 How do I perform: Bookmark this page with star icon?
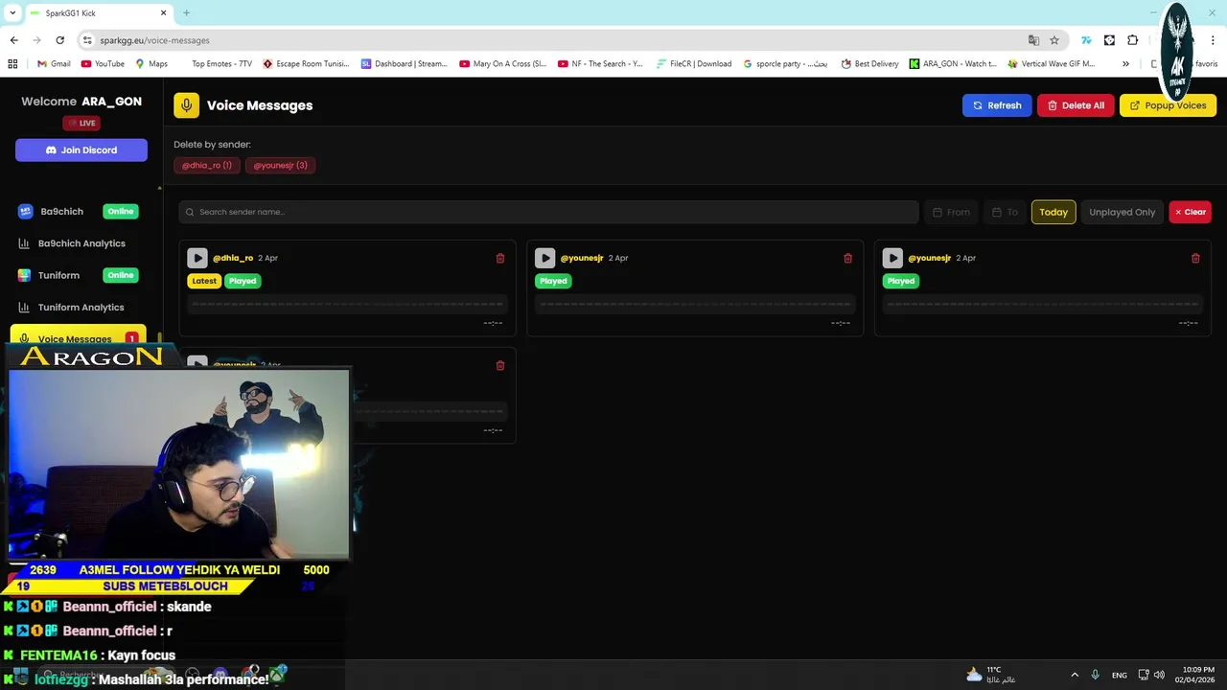[x=1054, y=40]
